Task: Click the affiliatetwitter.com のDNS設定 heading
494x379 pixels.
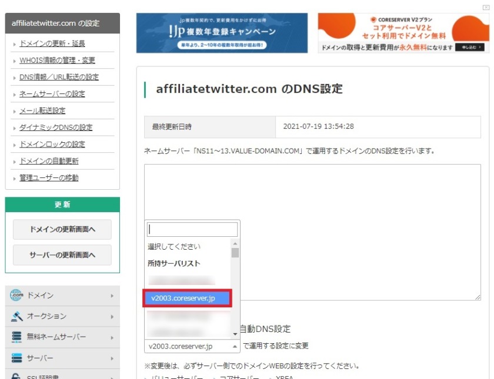Action: pos(249,89)
